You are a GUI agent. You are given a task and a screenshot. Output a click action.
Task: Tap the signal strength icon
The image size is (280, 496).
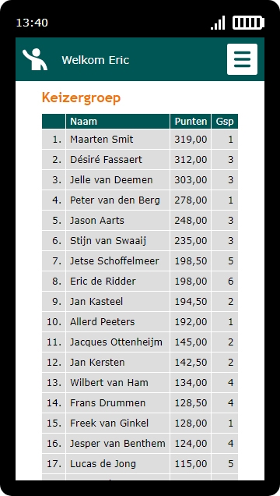(x=218, y=23)
